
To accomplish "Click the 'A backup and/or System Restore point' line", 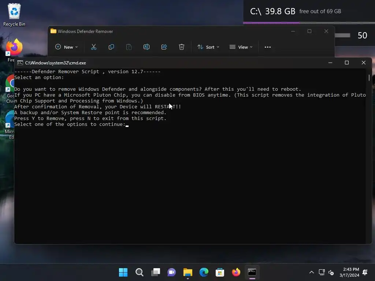I will click(90, 113).
